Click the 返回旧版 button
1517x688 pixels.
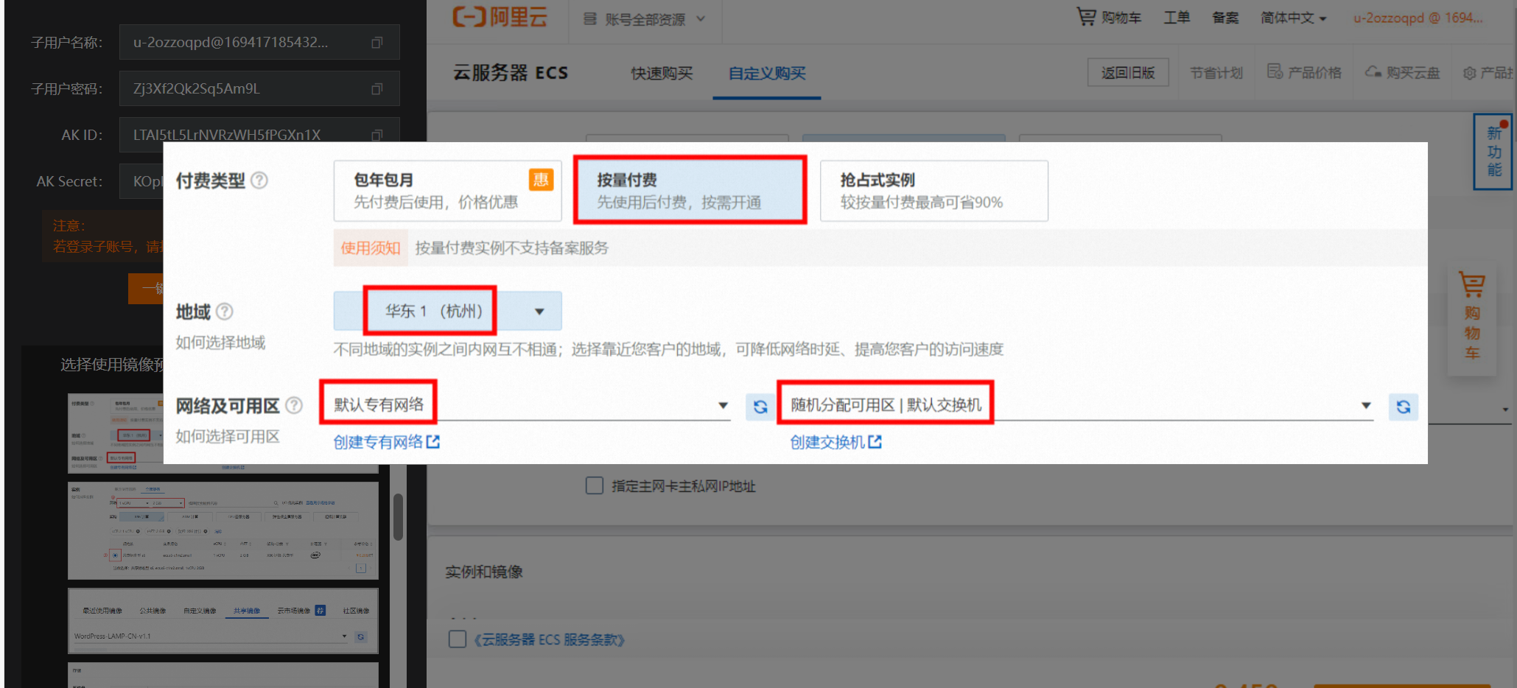tap(1128, 72)
